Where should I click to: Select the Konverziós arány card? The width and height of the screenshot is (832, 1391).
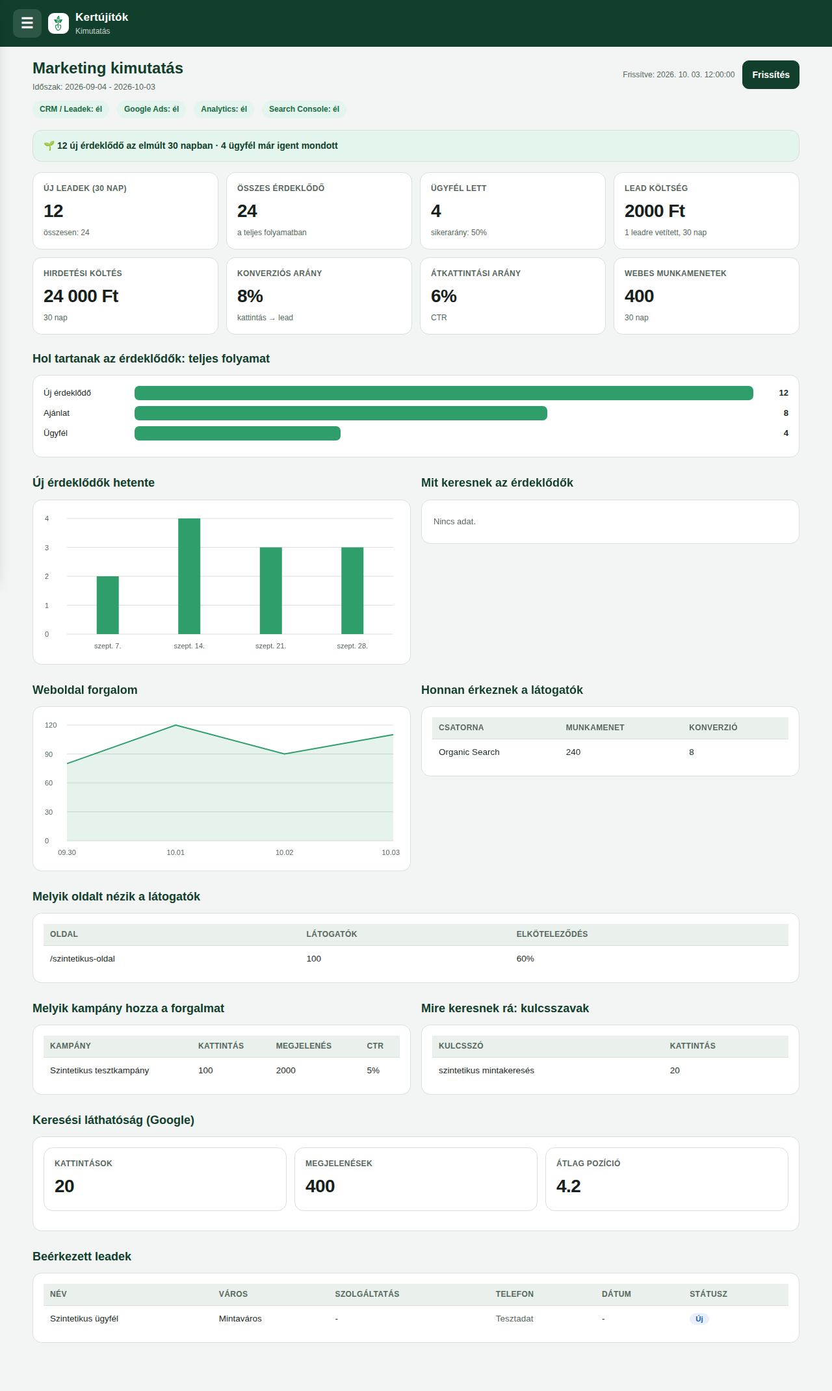[319, 296]
